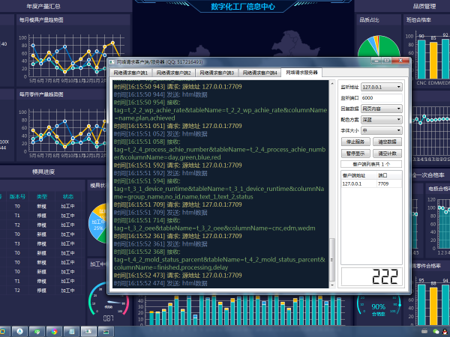Click the 停止服务 button

[356, 141]
